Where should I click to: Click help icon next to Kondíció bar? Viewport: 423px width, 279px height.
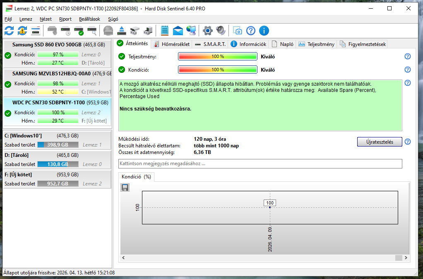[408, 70]
